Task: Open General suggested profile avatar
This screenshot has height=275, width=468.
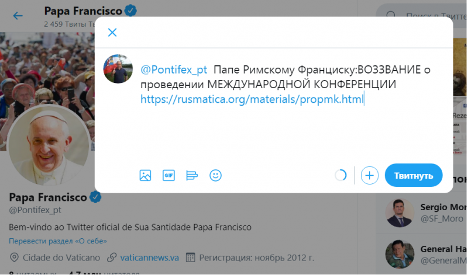Action: [400, 254]
